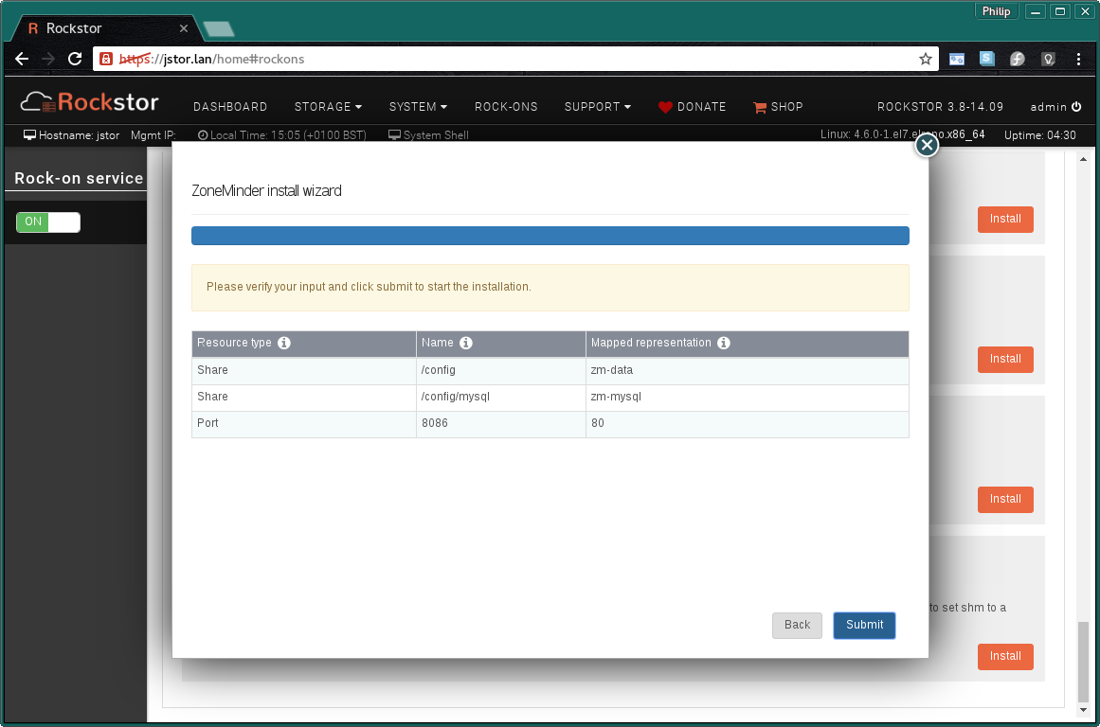Click the first extension icon after the star
1100x727 pixels.
[x=957, y=59]
